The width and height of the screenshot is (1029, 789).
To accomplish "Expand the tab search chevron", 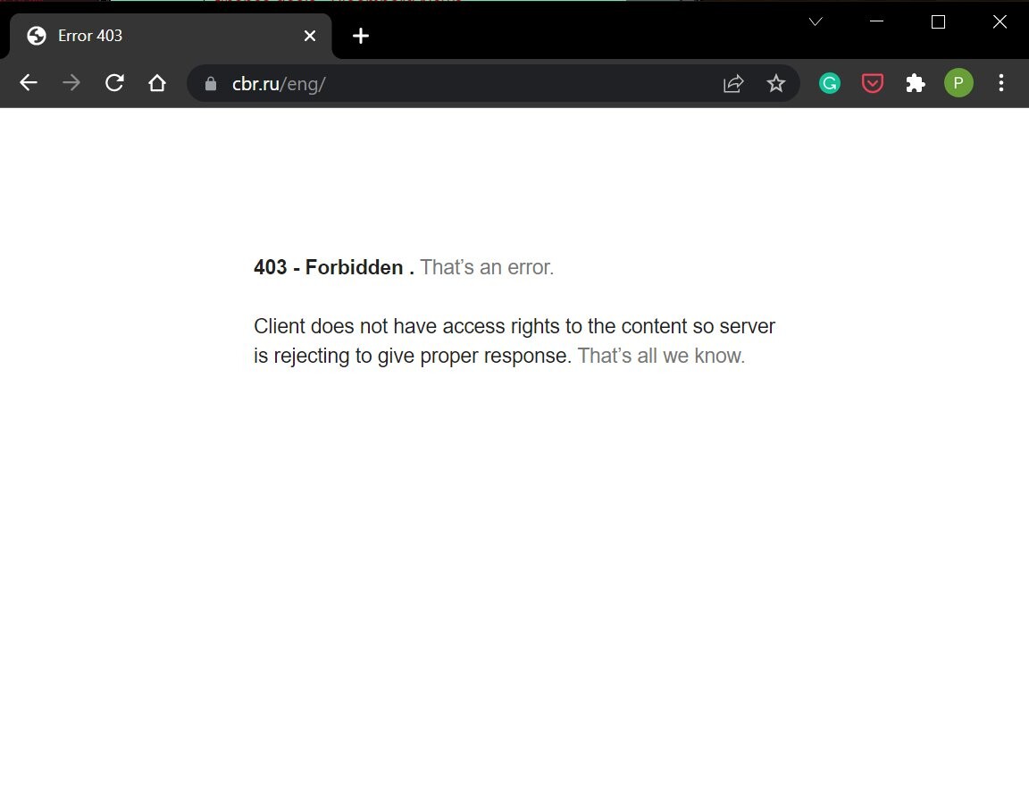I will tap(816, 22).
